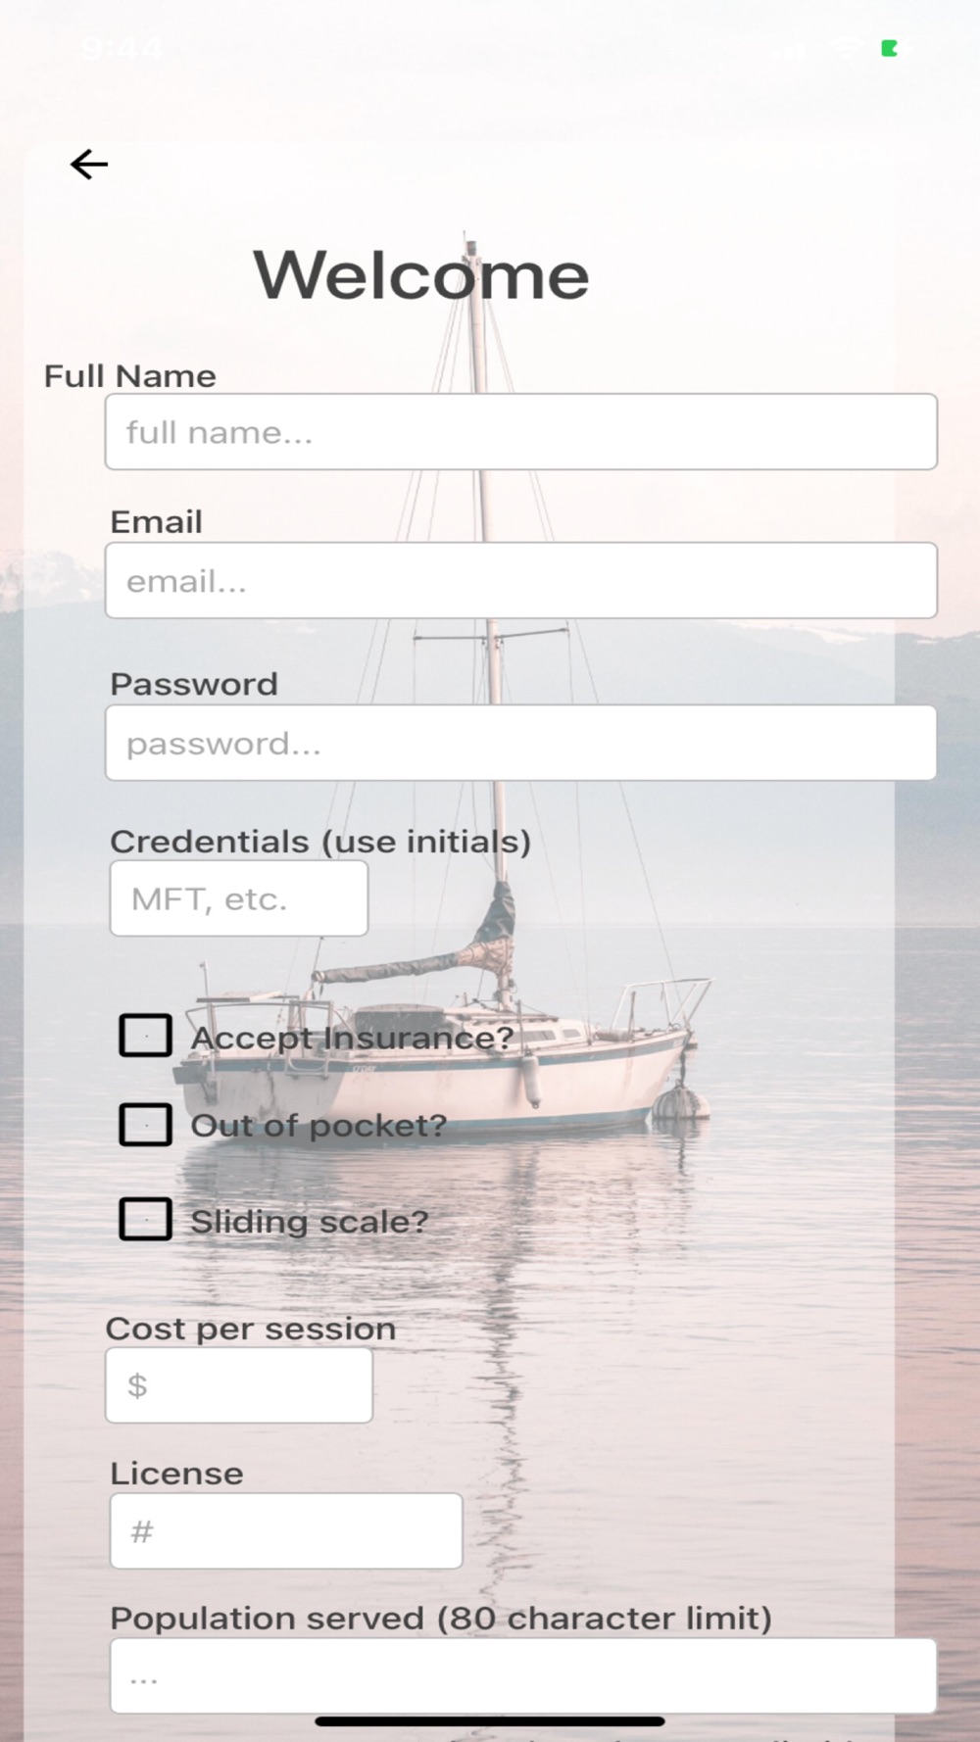Tap the green battery indicator icon

click(x=890, y=48)
